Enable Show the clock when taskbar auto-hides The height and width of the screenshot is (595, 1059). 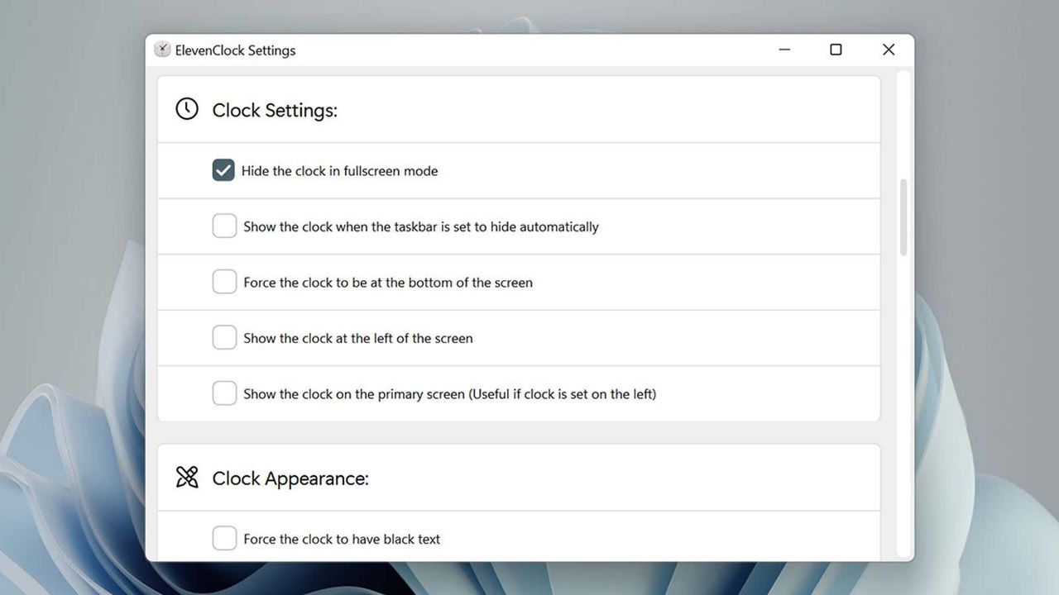click(224, 226)
